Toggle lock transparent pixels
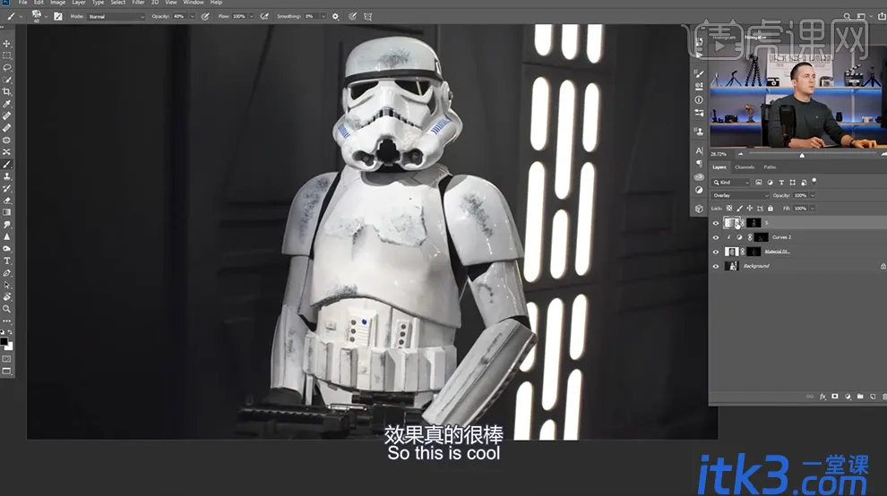This screenshot has width=887, height=496. pos(729,208)
